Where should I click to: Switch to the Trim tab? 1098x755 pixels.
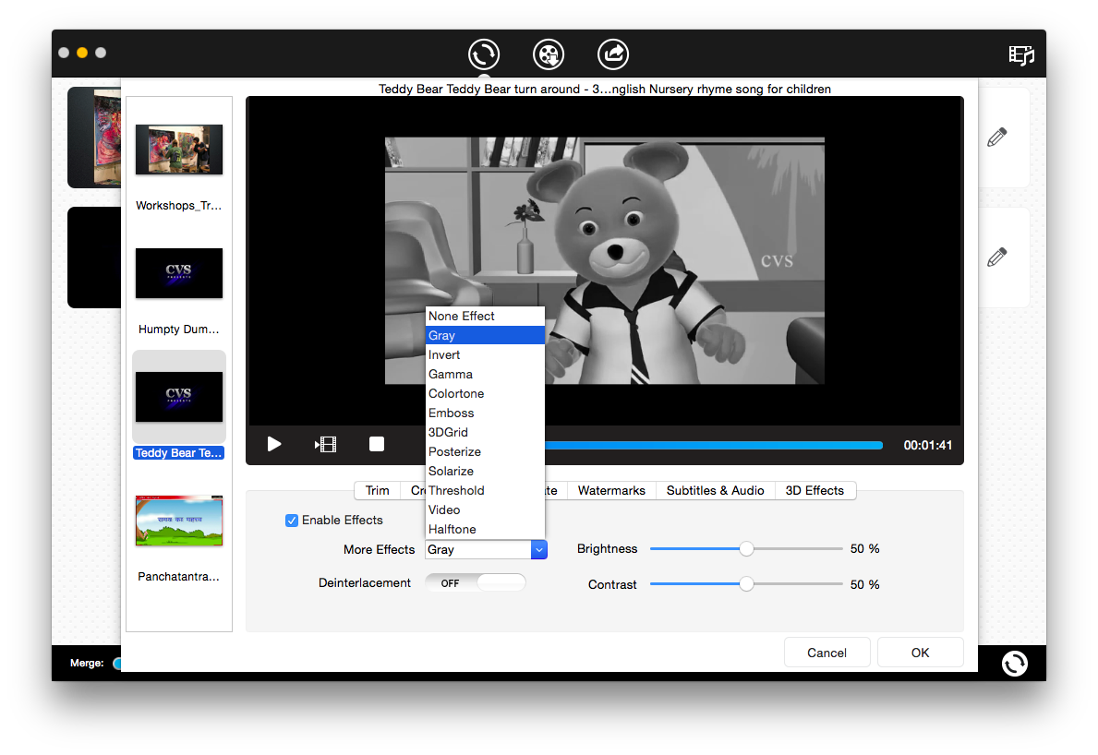(378, 490)
